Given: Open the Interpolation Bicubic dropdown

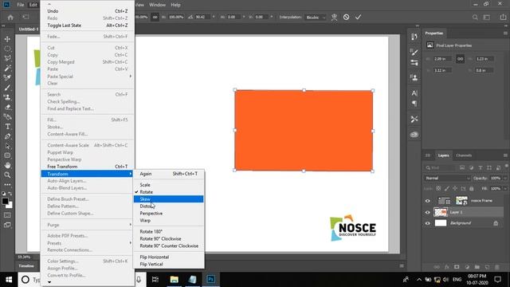Looking at the screenshot, I should coord(316,18).
